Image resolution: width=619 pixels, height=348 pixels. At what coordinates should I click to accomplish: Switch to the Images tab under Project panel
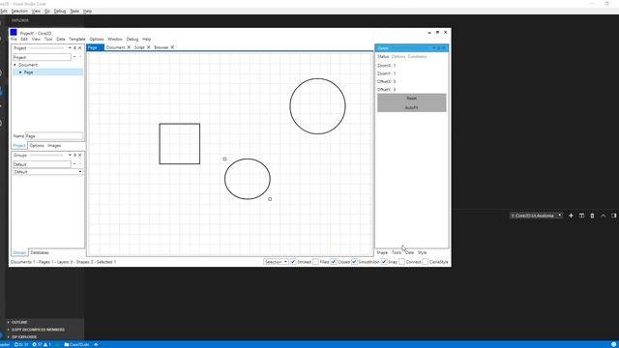coord(54,146)
